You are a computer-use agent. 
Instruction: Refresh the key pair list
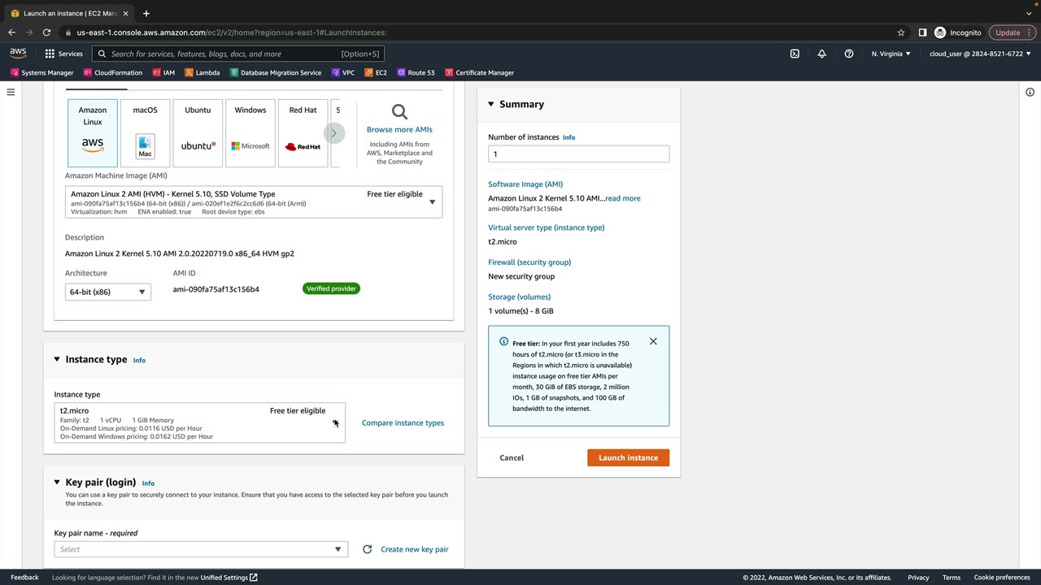coord(367,549)
